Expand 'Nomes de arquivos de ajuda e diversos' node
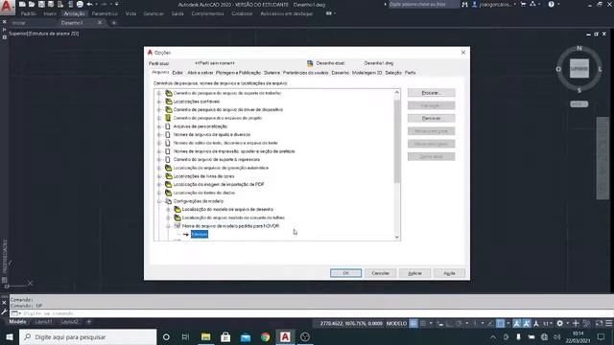The width and height of the screenshot is (614, 345). pyautogui.click(x=159, y=134)
